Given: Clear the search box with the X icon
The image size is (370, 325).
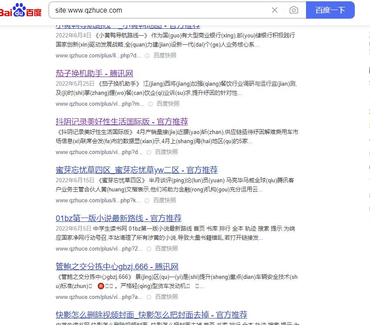Looking at the screenshot, I should pos(275,10).
